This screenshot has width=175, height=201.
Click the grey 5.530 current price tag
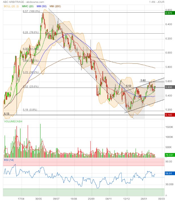click(170, 87)
